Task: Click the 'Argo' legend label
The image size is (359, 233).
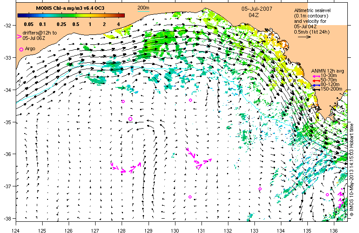Action: (x=30, y=48)
